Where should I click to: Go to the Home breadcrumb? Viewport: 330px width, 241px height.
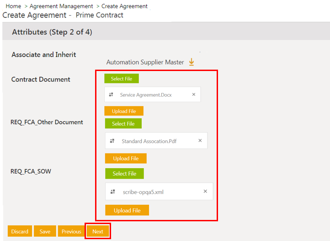point(13,6)
